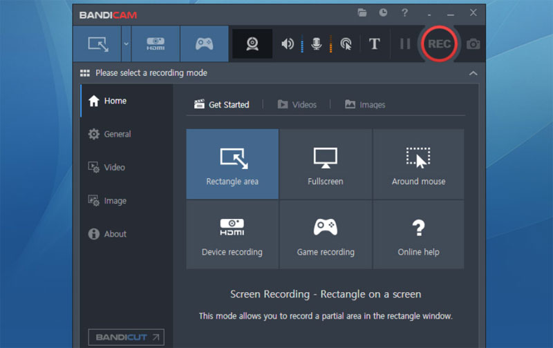Screen dimensions: 553x348
Task: Open the screen mode dropdown arrow
Action: [126, 44]
